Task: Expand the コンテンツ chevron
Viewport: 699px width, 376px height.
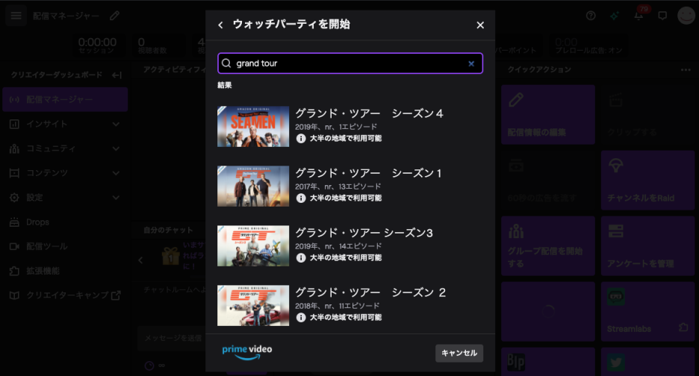Action: pos(116,173)
